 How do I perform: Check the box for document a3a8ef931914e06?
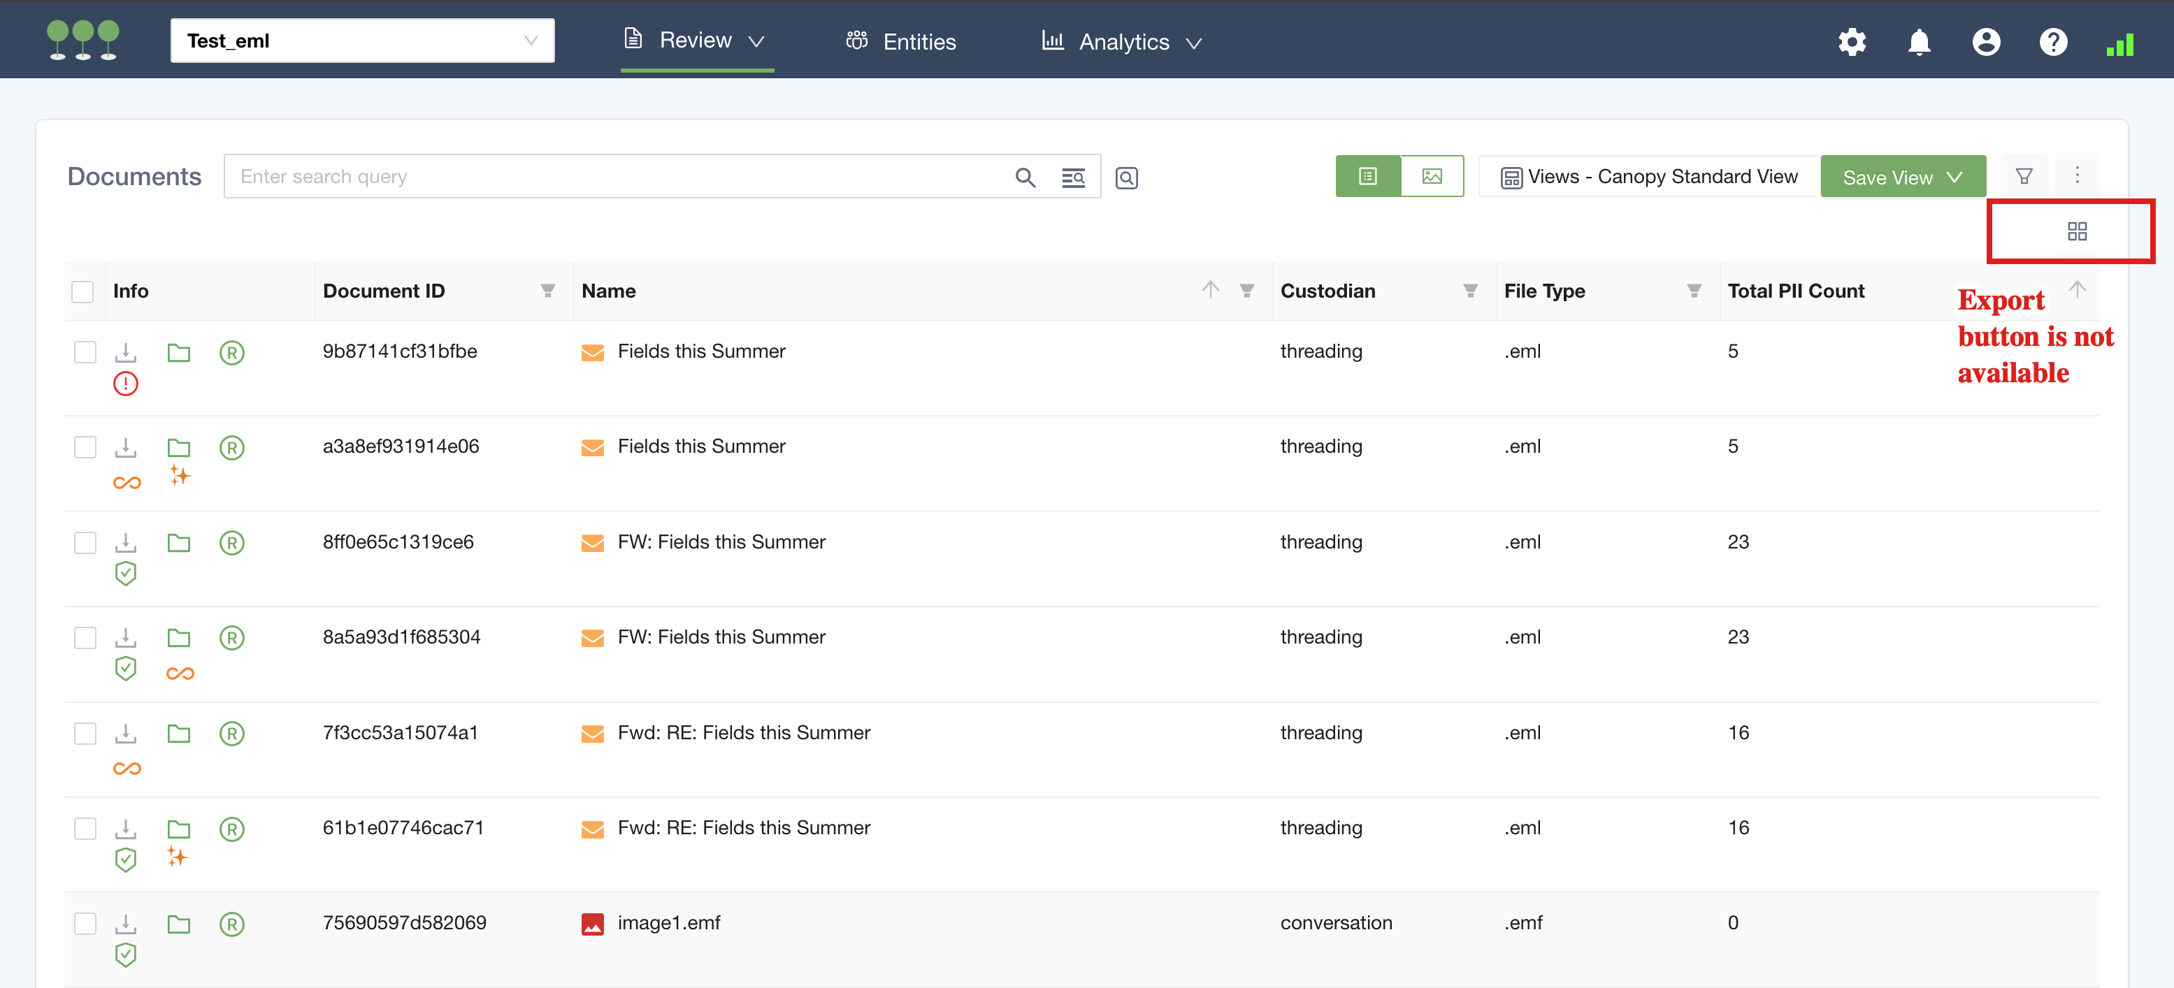(85, 447)
